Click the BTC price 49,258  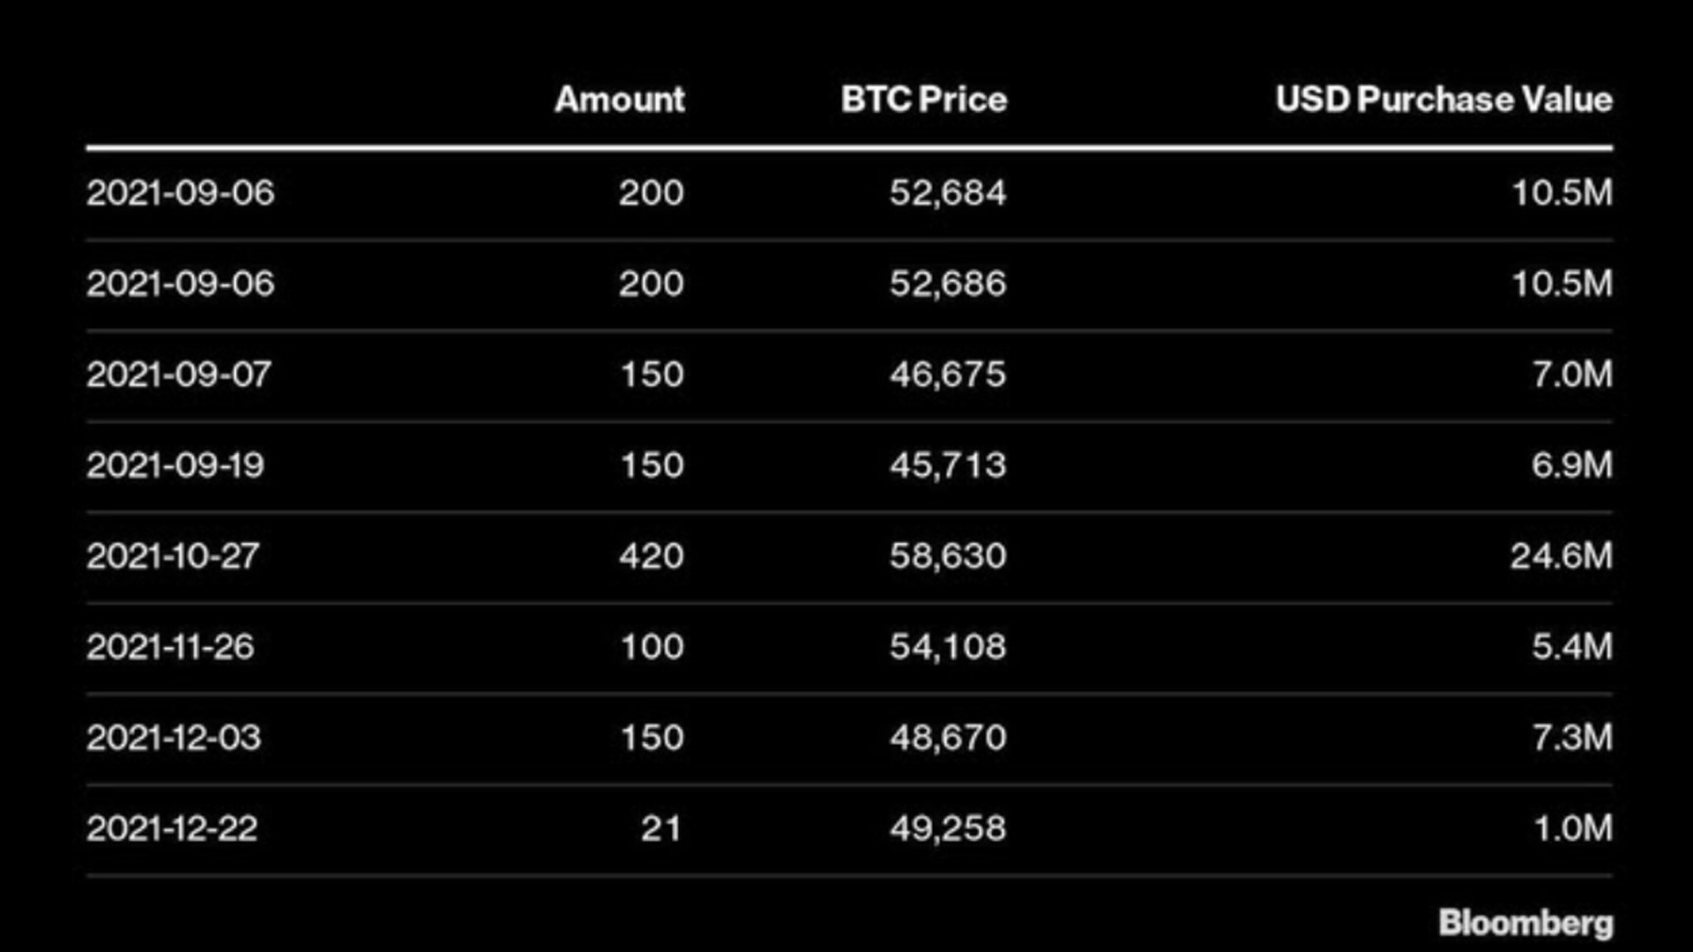948,829
